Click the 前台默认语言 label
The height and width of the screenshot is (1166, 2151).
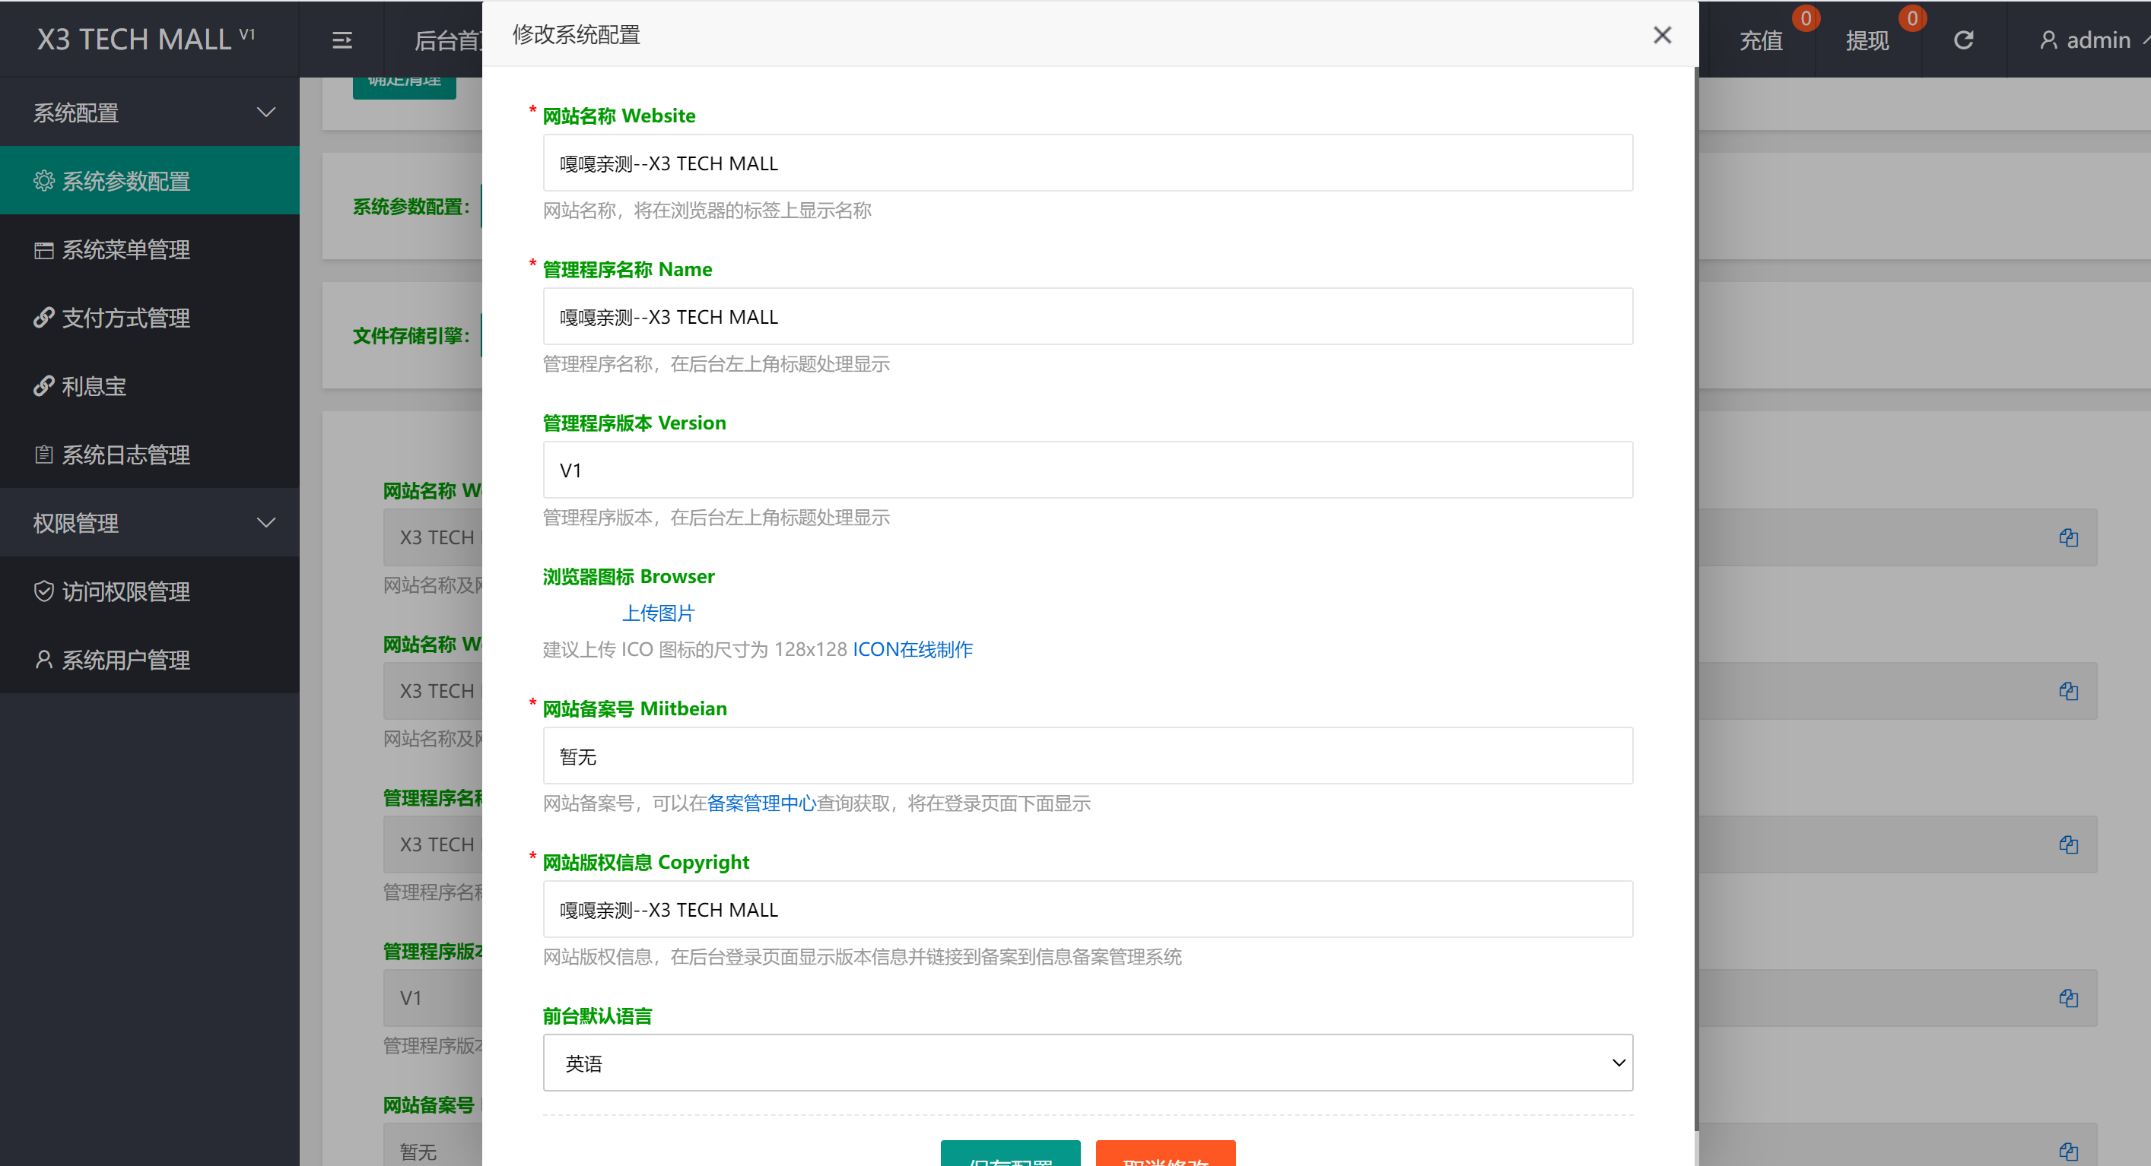[597, 1015]
